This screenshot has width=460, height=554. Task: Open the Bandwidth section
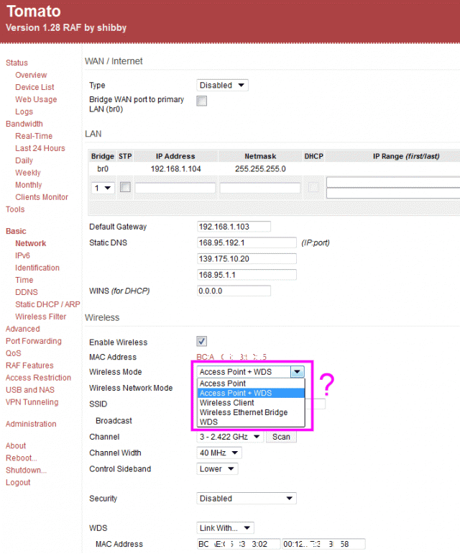pos(24,124)
